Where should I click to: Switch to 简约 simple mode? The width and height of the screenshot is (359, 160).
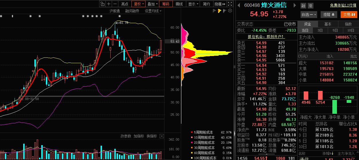click(206, 4)
